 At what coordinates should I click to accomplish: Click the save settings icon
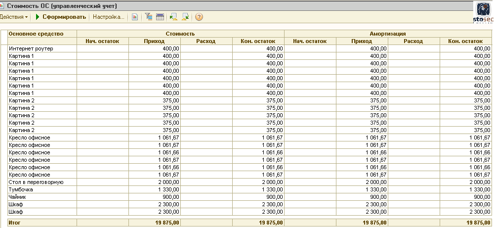coord(185,17)
